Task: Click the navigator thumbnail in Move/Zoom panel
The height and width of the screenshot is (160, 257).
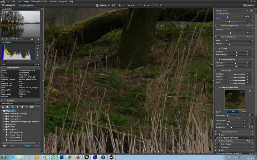Action: coord(20,24)
